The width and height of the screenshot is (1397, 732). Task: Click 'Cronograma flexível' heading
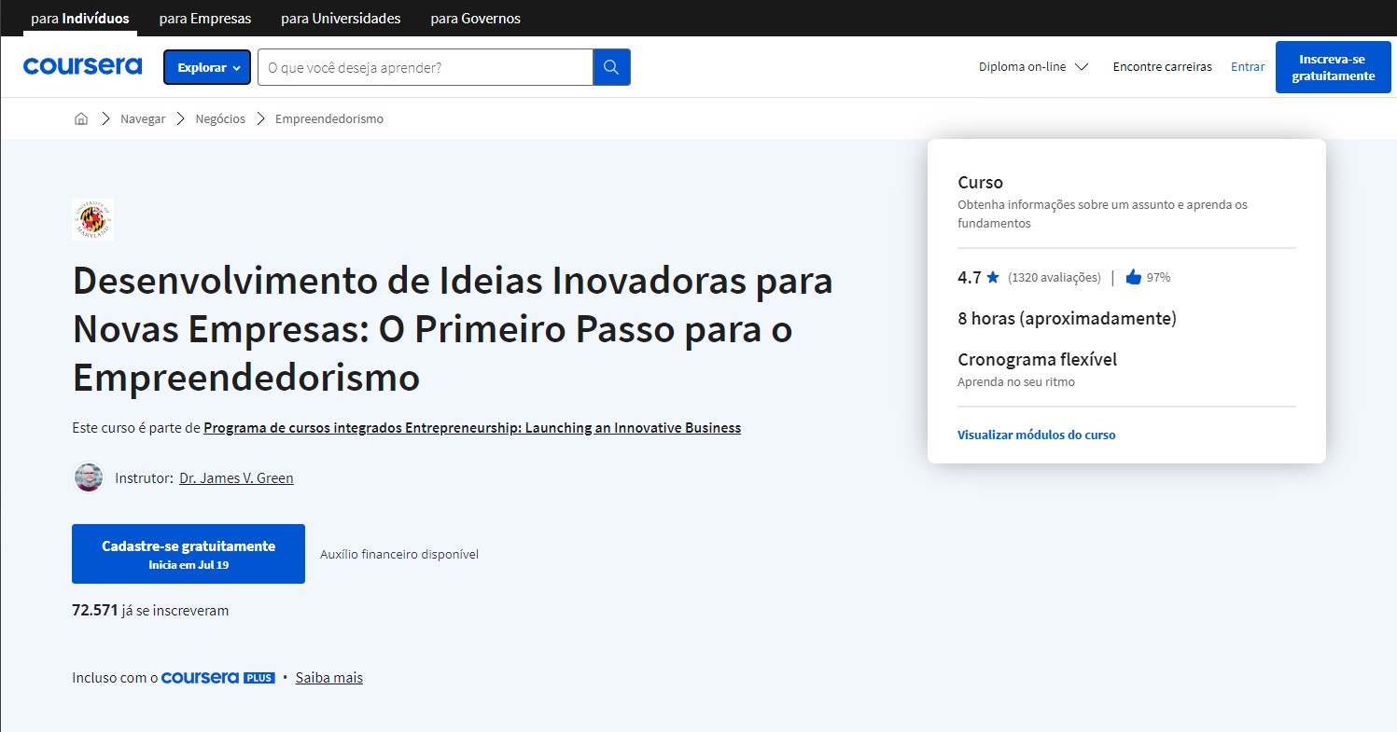pos(1037,359)
